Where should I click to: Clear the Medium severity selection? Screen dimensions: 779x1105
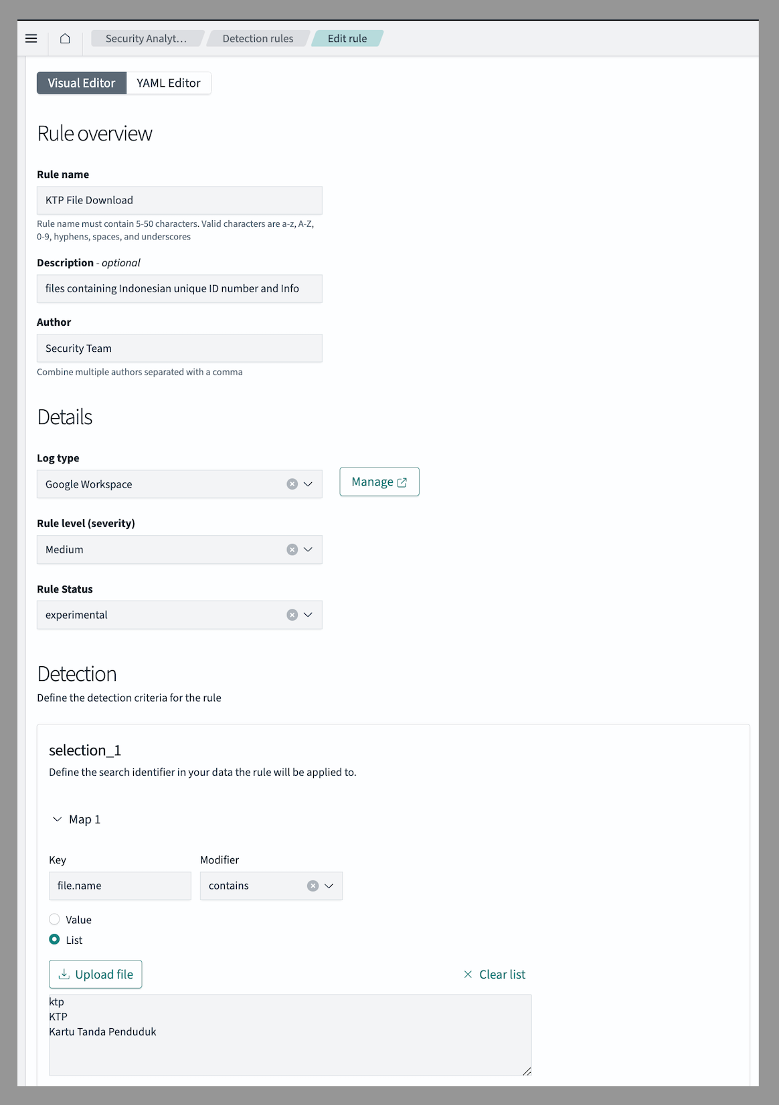click(x=292, y=550)
